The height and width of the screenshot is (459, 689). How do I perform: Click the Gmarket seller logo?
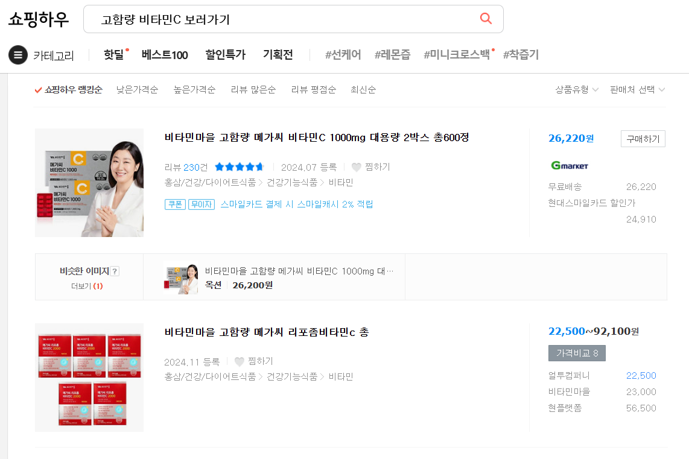tap(570, 166)
